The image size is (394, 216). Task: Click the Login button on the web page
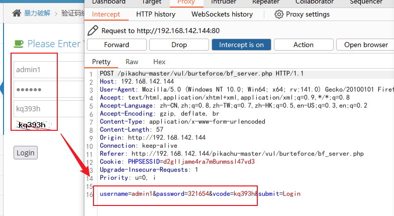tap(26, 152)
